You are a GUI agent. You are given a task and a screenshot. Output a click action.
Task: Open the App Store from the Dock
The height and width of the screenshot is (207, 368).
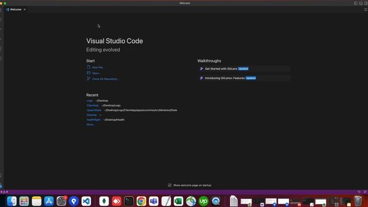(x=49, y=201)
